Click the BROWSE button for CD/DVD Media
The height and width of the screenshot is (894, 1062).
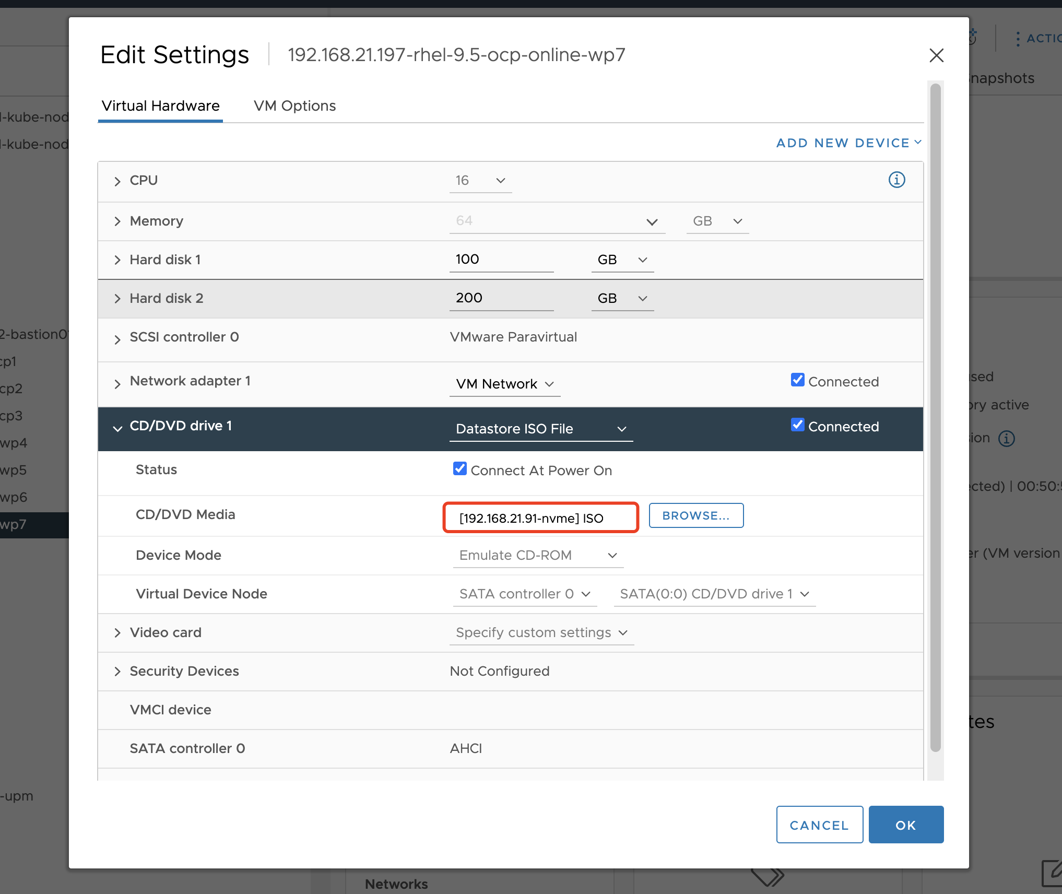[696, 515]
